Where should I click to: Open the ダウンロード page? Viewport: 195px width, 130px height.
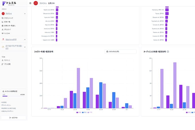coord(7,29)
